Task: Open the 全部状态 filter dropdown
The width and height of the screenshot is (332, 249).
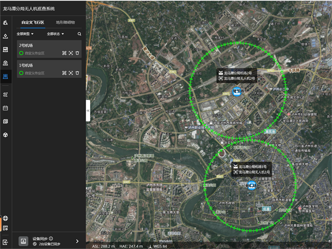Action: coord(54,34)
